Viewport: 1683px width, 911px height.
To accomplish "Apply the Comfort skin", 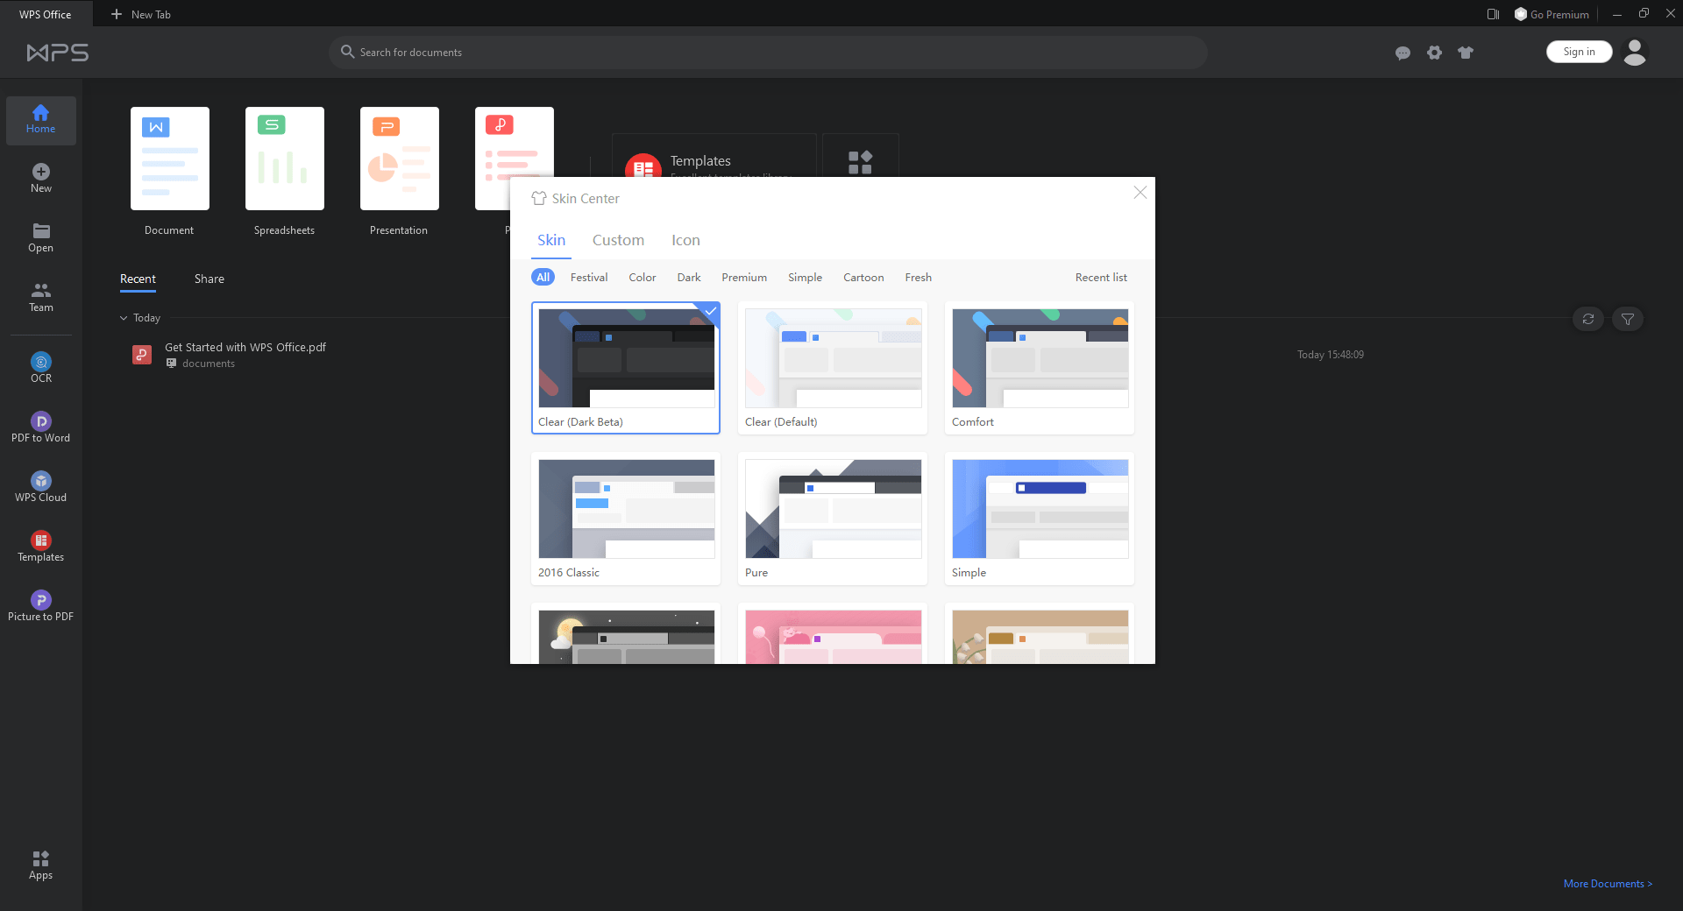I will point(1039,367).
